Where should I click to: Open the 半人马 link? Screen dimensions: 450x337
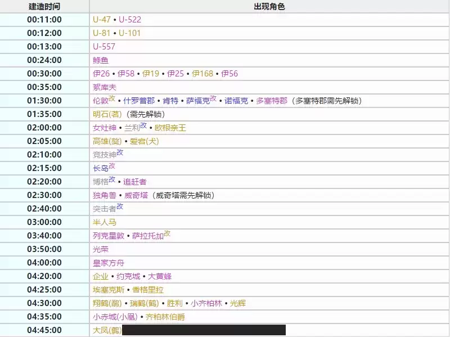105,223
